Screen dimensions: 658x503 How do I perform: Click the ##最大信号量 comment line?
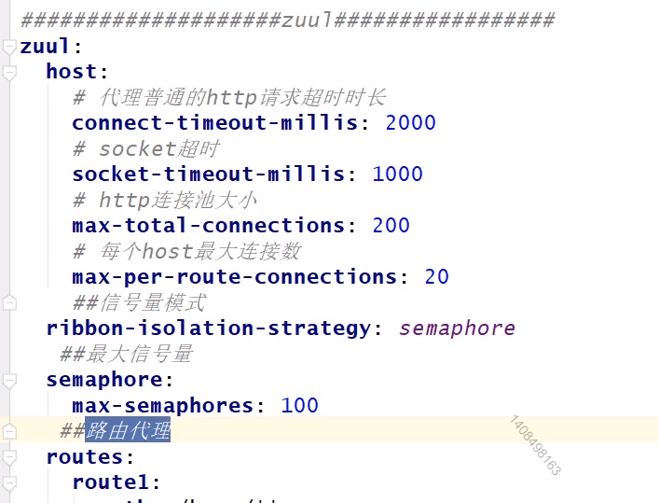pyautogui.click(x=125, y=355)
